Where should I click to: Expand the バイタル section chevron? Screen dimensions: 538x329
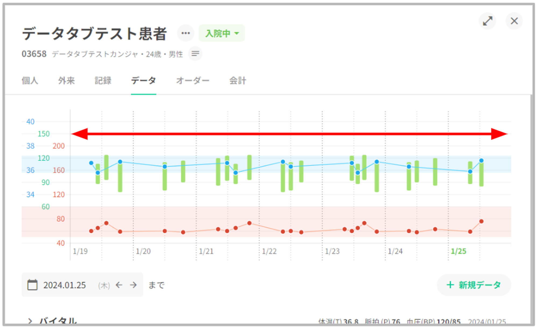point(30,321)
